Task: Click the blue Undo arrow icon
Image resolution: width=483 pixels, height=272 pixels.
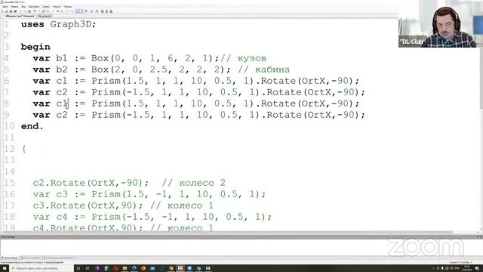Action: pyautogui.click(x=35, y=11)
